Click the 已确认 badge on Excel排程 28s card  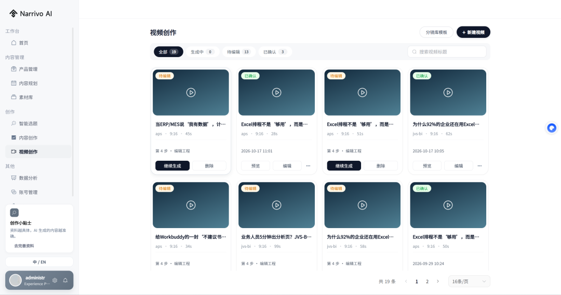250,76
